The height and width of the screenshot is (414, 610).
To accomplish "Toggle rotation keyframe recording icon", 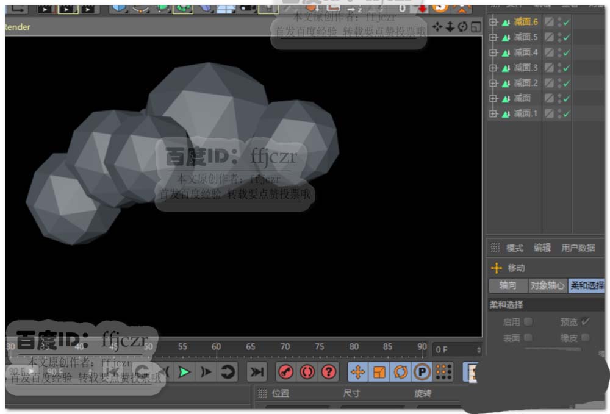I will [401, 372].
